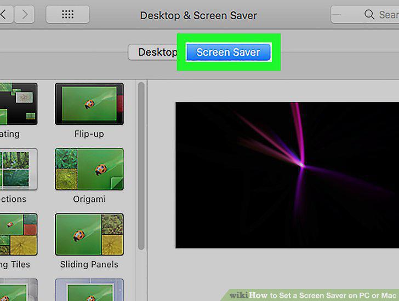399x301 pixels.
Task: Pick the partially visible Floating screen saver
Action: click(19, 104)
